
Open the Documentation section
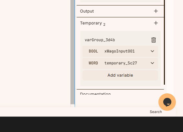[x=95, y=94]
